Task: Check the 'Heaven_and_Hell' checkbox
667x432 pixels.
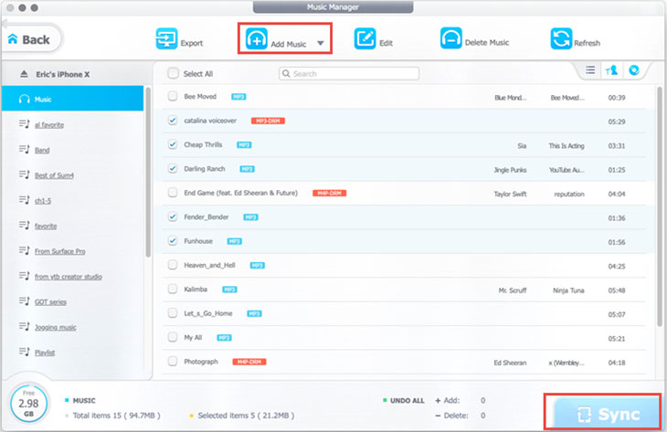Action: click(173, 265)
